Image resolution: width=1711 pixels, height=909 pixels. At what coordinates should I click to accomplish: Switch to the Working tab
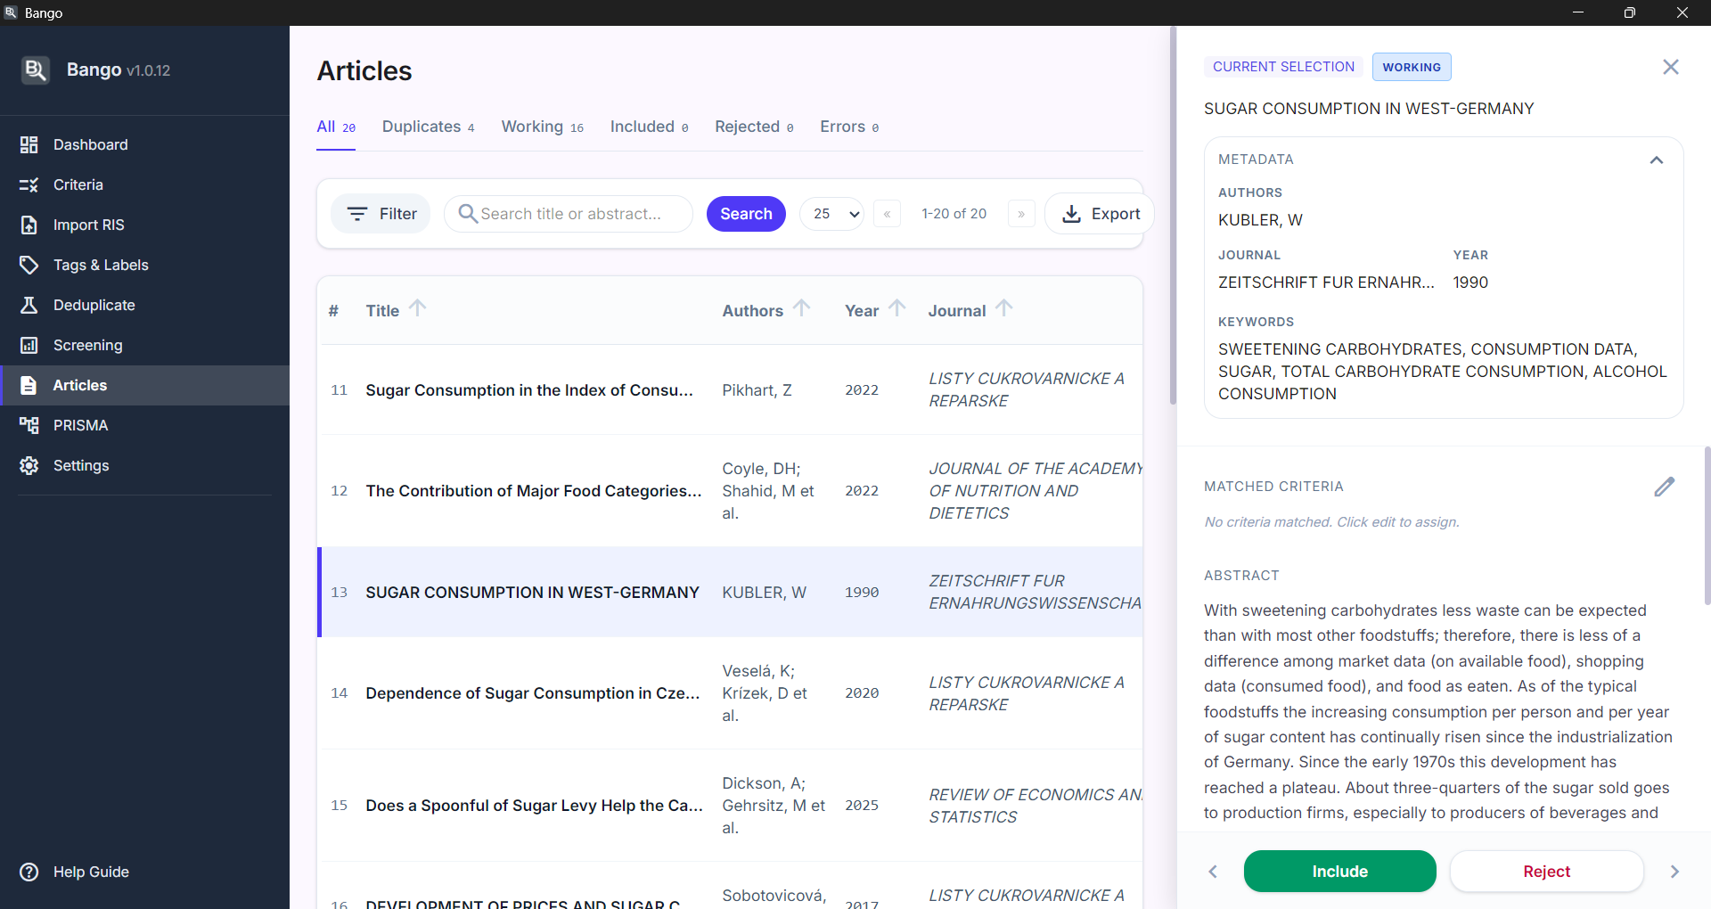[x=543, y=127]
